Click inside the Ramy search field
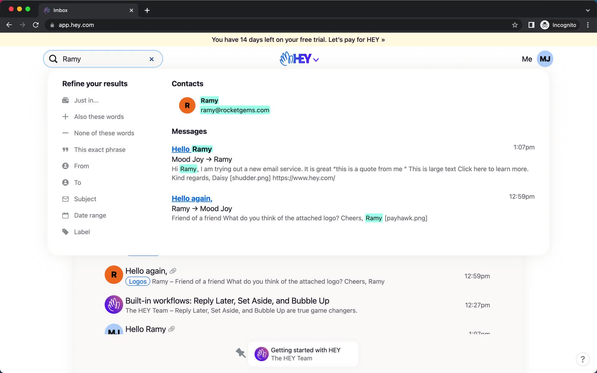The image size is (597, 373). pyautogui.click(x=103, y=59)
